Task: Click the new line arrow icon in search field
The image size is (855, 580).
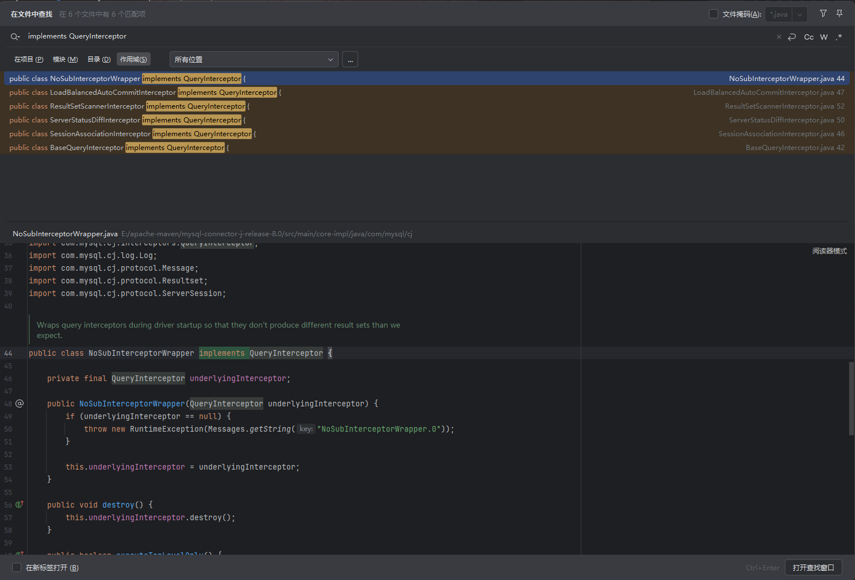Action: [x=792, y=37]
